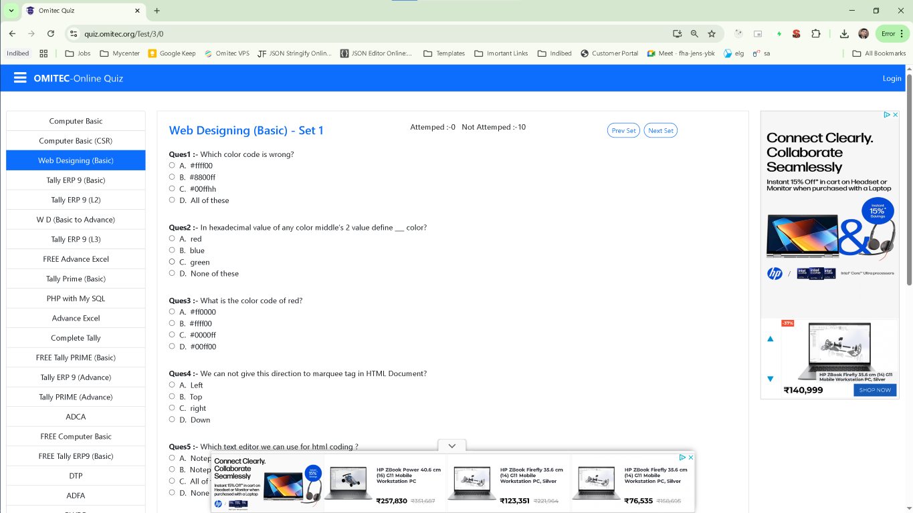Viewport: 913px width, 513px height.
Task: Open the tab search dropdown arrow
Action: (11, 11)
